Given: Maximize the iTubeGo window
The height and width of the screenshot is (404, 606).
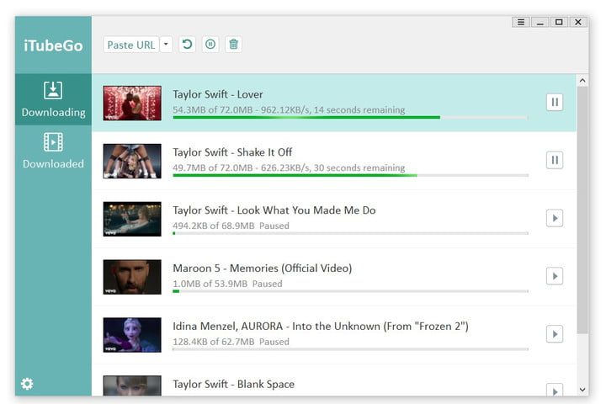Looking at the screenshot, I should pyautogui.click(x=559, y=22).
